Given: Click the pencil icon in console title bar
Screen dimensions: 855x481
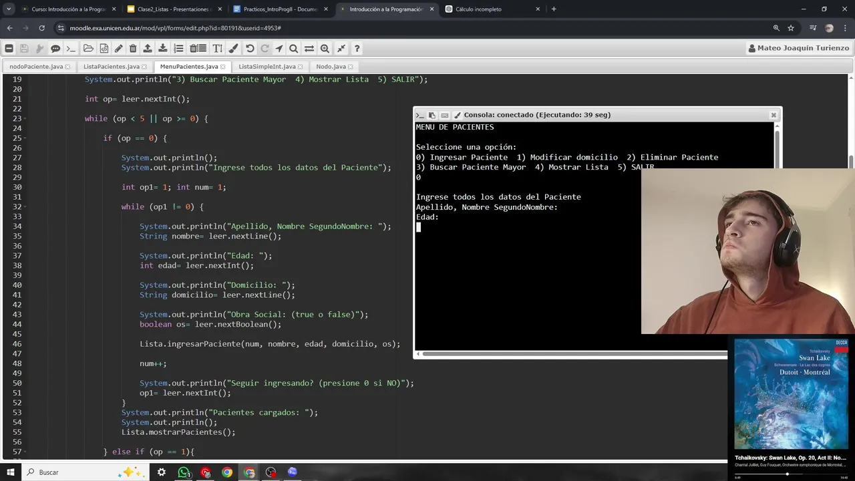Looking at the screenshot, I should [458, 115].
